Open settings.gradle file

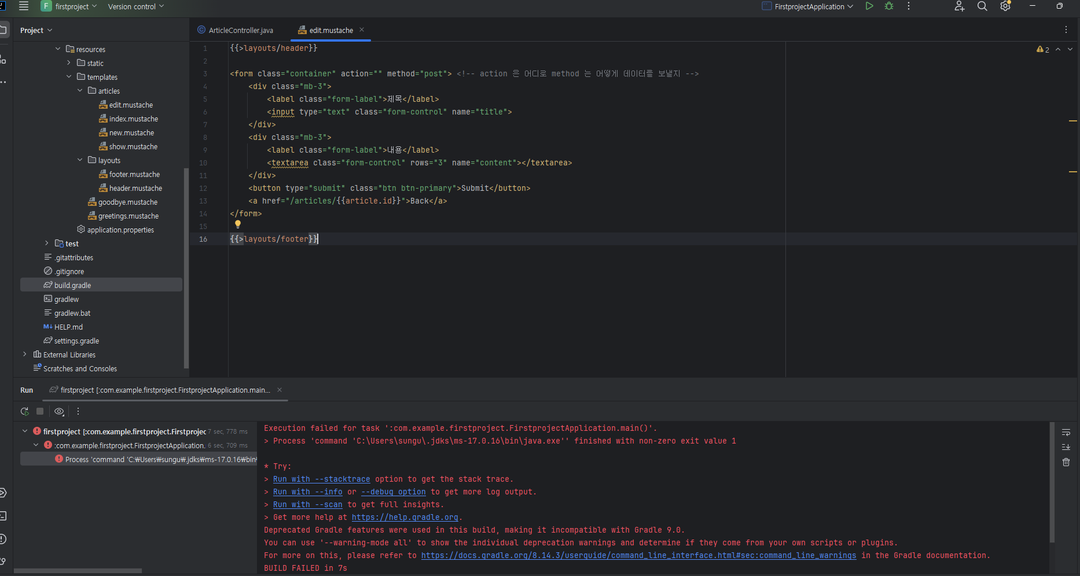71,341
